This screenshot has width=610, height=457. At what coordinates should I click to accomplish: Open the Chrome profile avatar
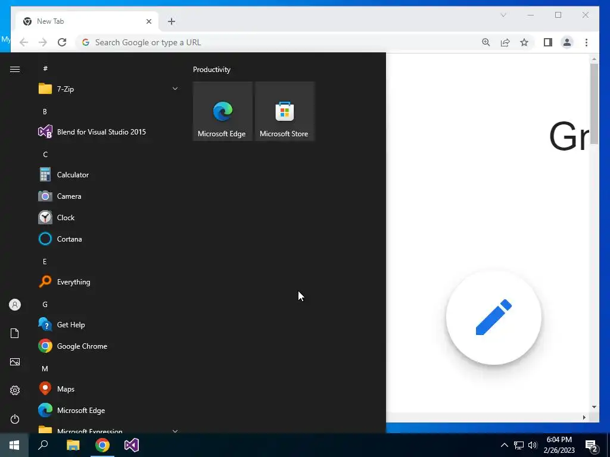(x=567, y=42)
